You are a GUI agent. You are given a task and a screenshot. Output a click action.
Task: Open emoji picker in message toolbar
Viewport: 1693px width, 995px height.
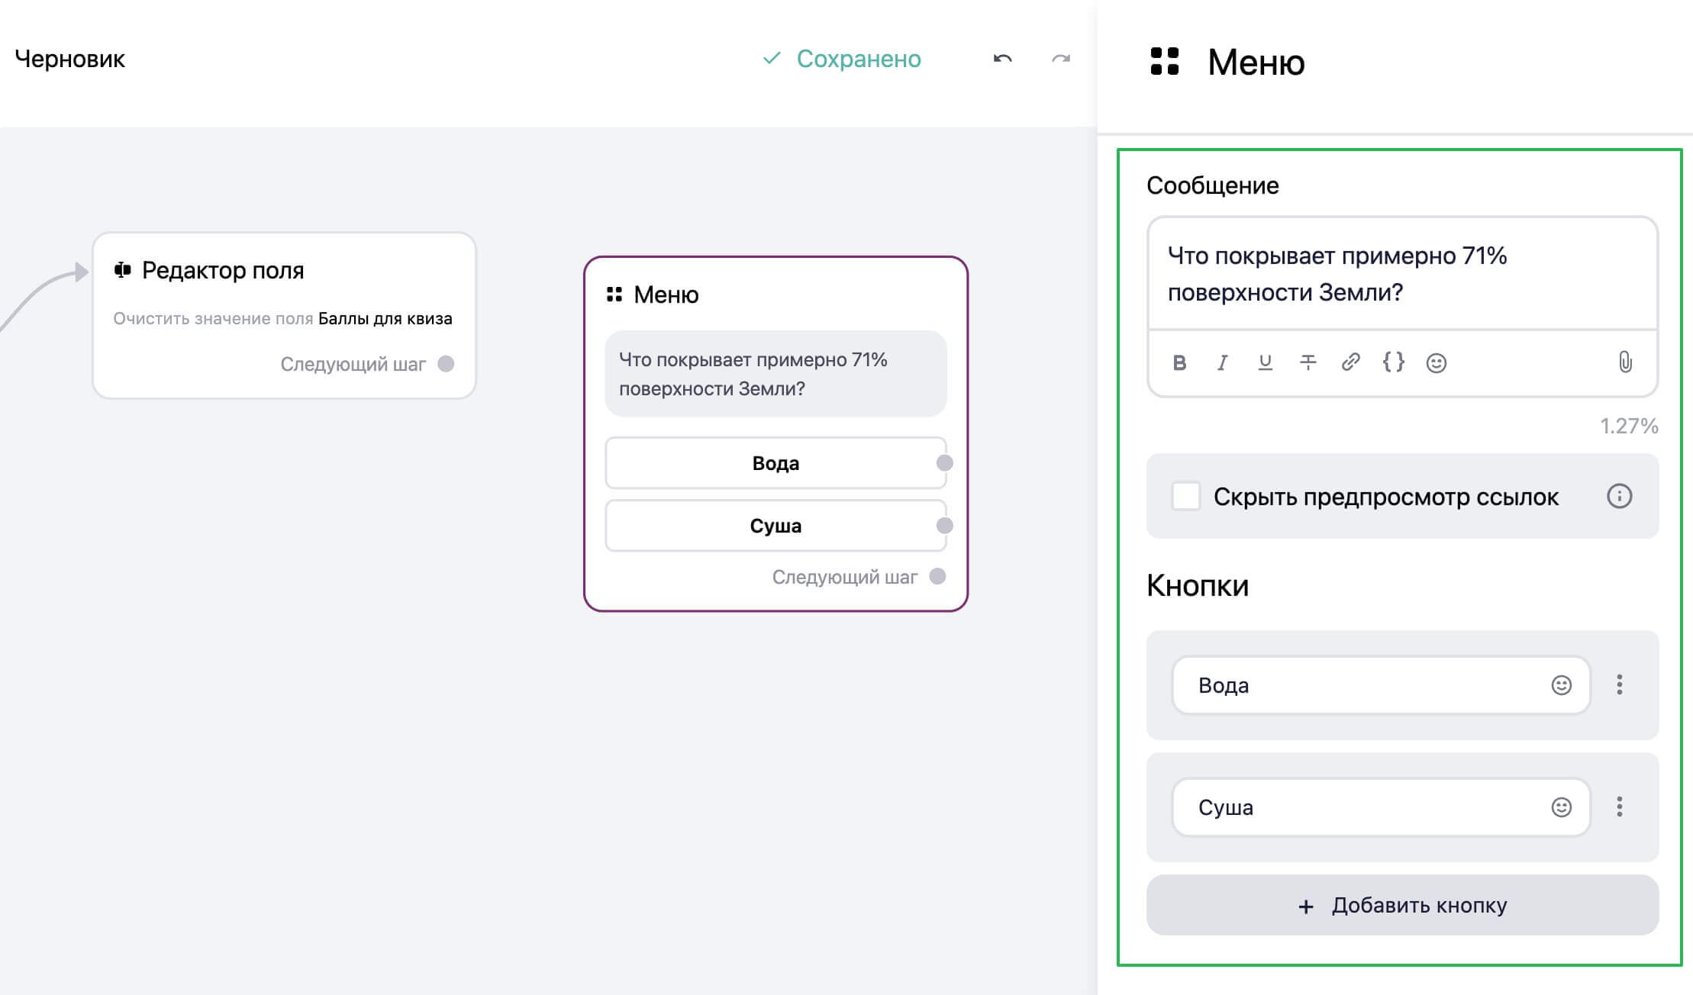pyautogui.click(x=1436, y=362)
